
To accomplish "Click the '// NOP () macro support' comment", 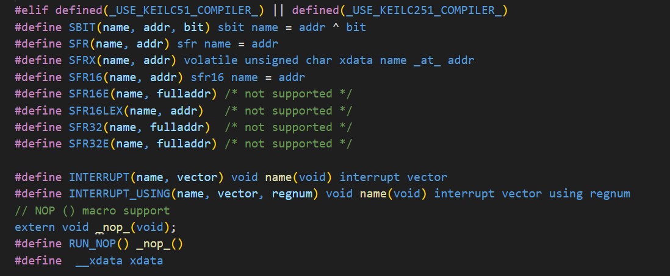I will click(x=92, y=211).
